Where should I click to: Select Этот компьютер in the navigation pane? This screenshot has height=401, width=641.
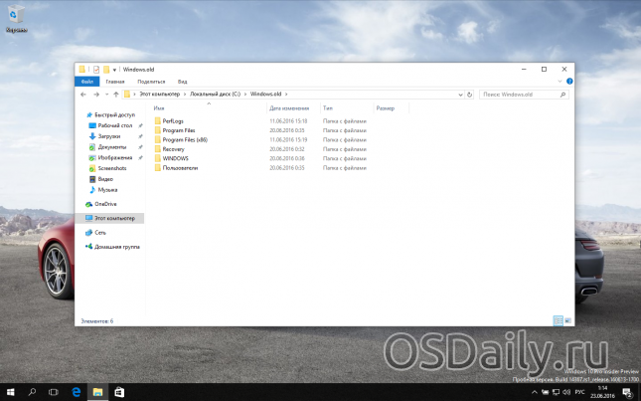(114, 217)
